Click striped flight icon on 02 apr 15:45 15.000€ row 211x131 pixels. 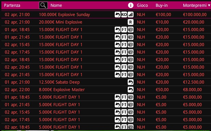(130, 44)
